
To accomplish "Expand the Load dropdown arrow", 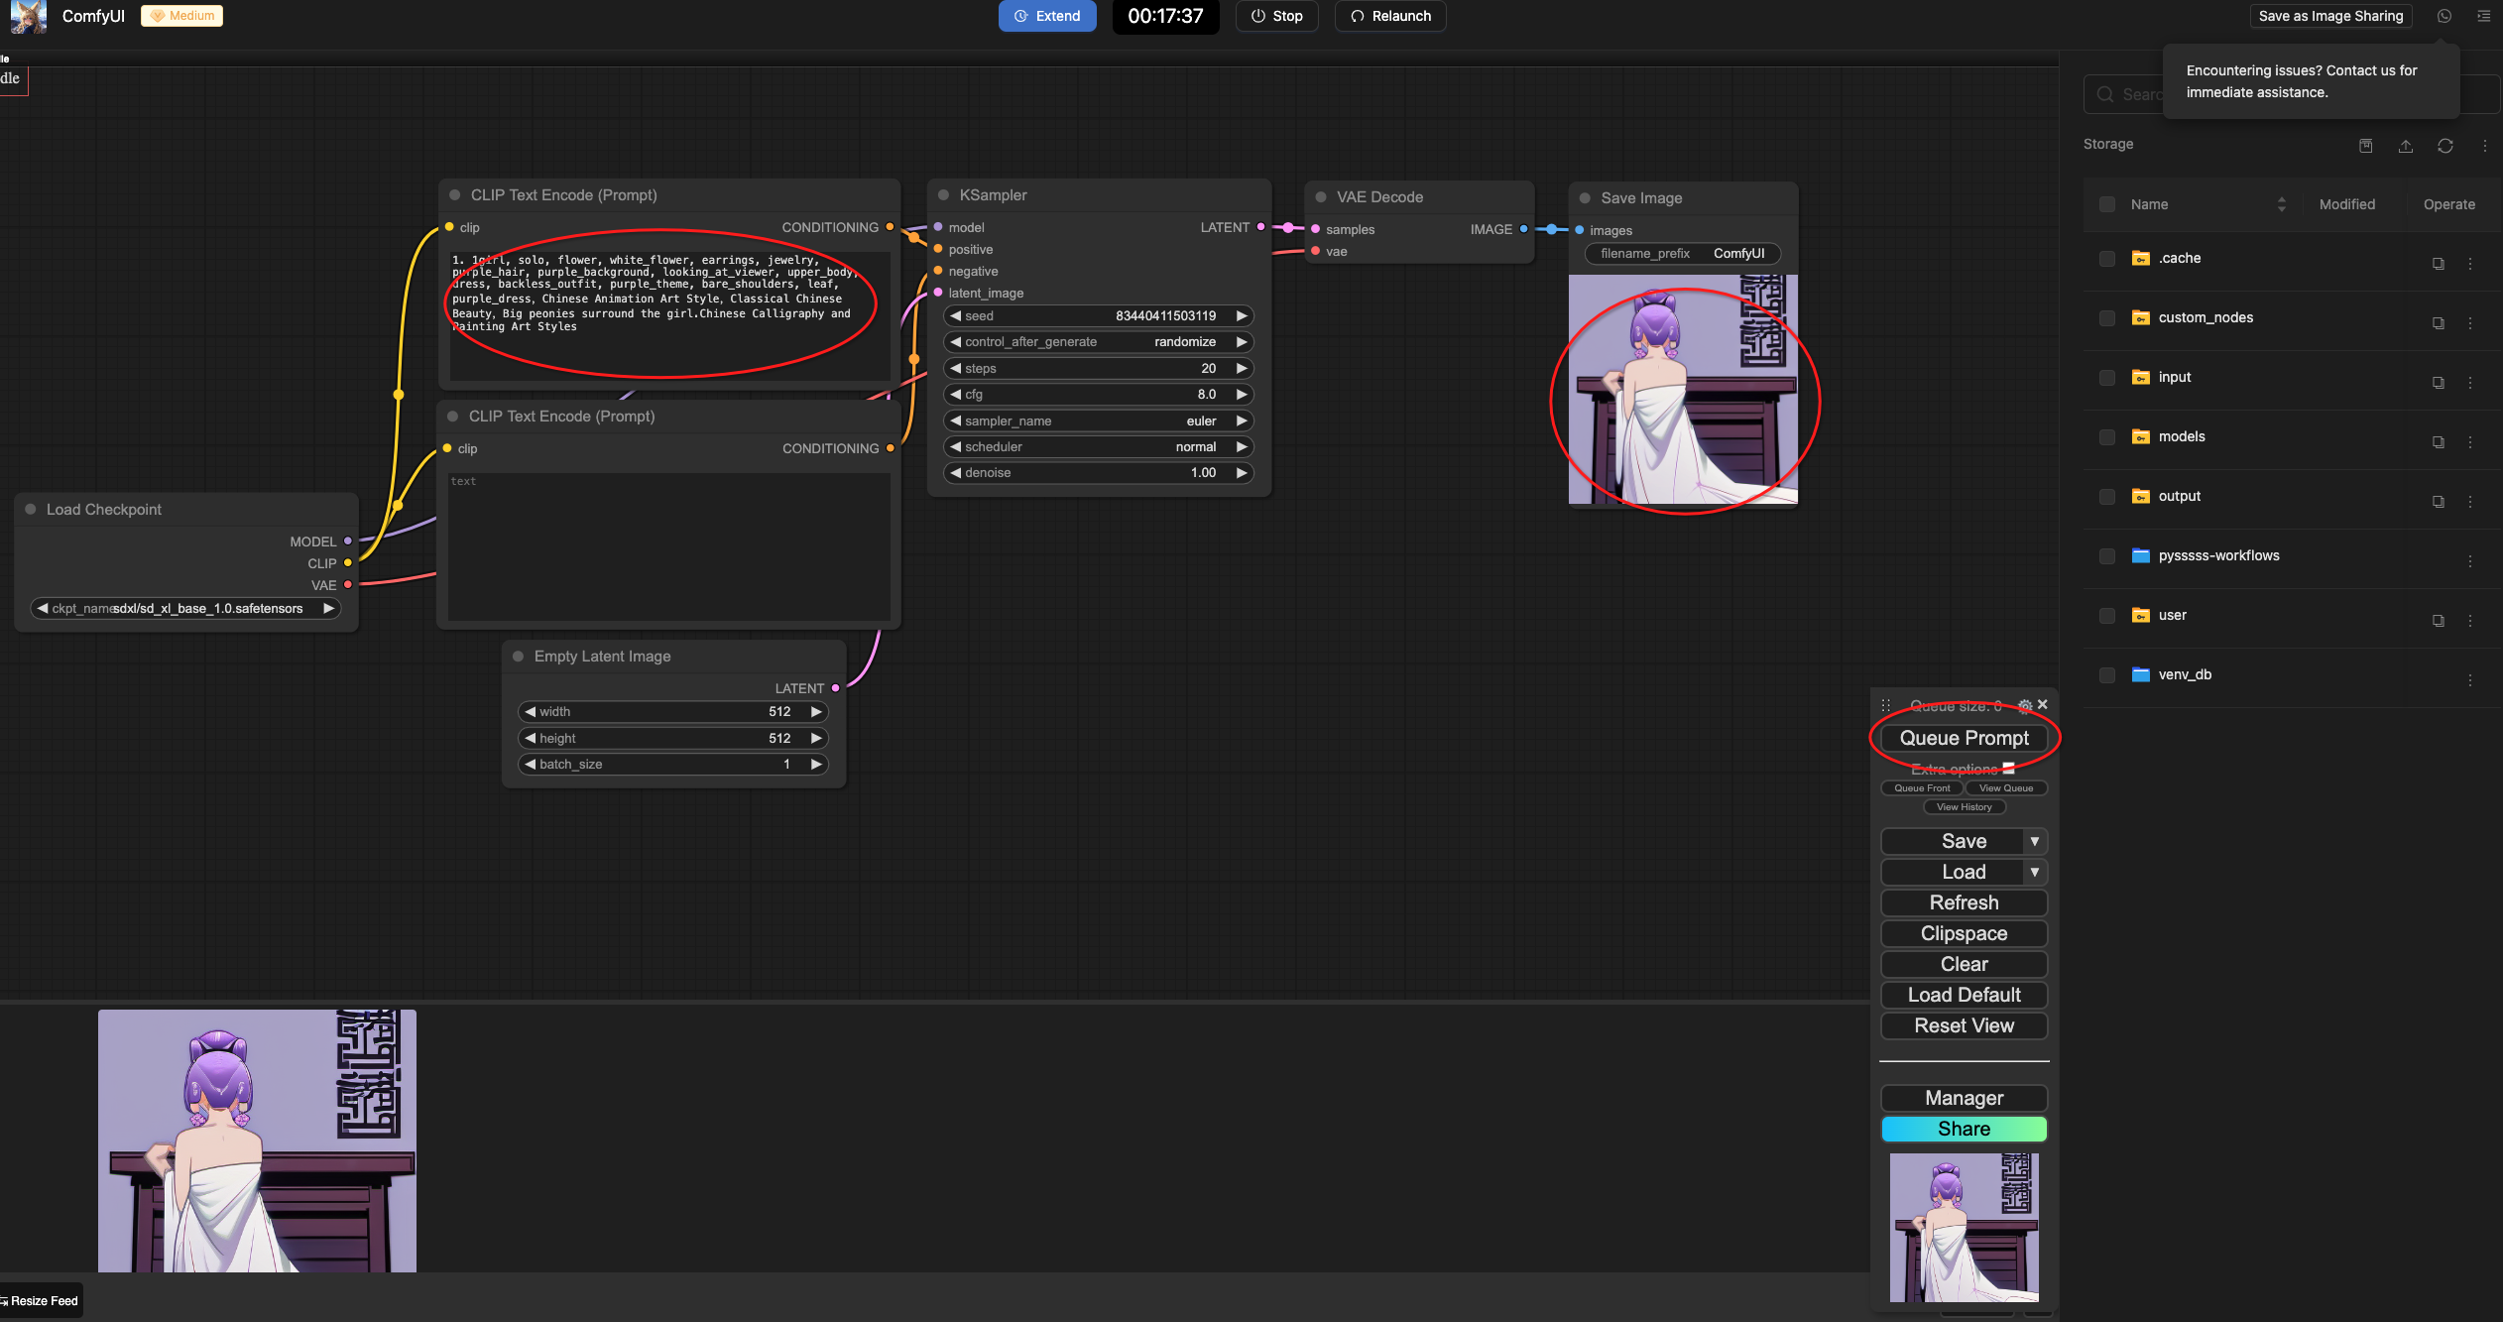I will (2034, 872).
